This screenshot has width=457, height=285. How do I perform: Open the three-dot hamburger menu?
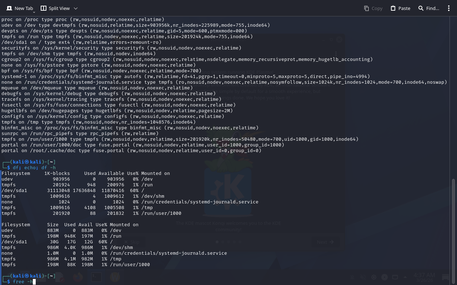449,8
